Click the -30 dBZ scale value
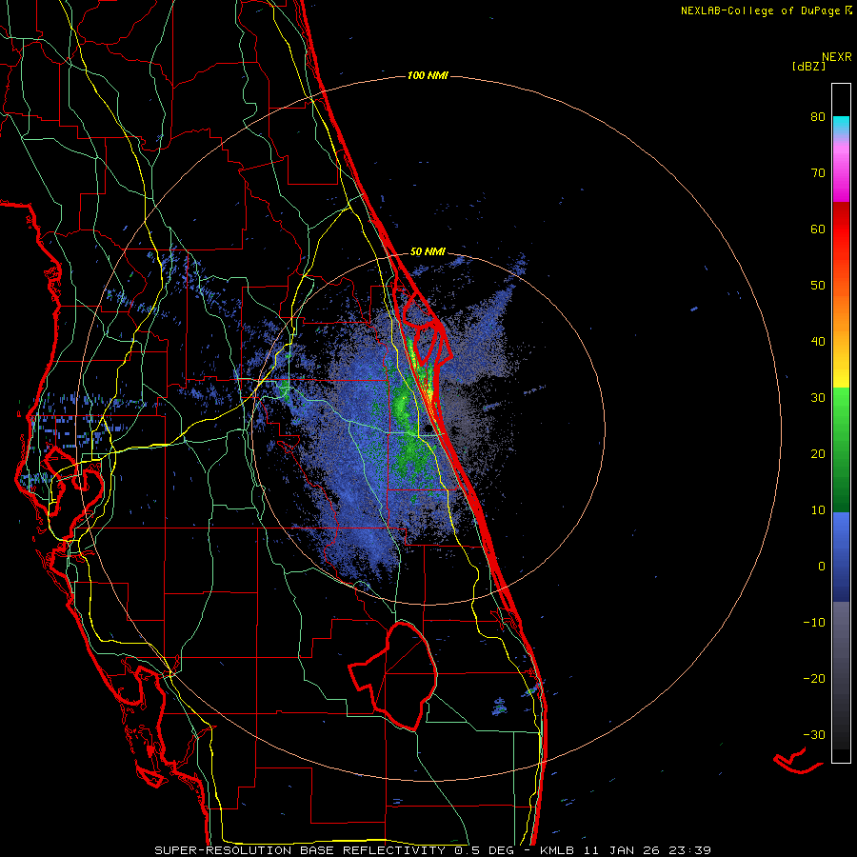Screen dimensions: 857x857 click(x=814, y=735)
